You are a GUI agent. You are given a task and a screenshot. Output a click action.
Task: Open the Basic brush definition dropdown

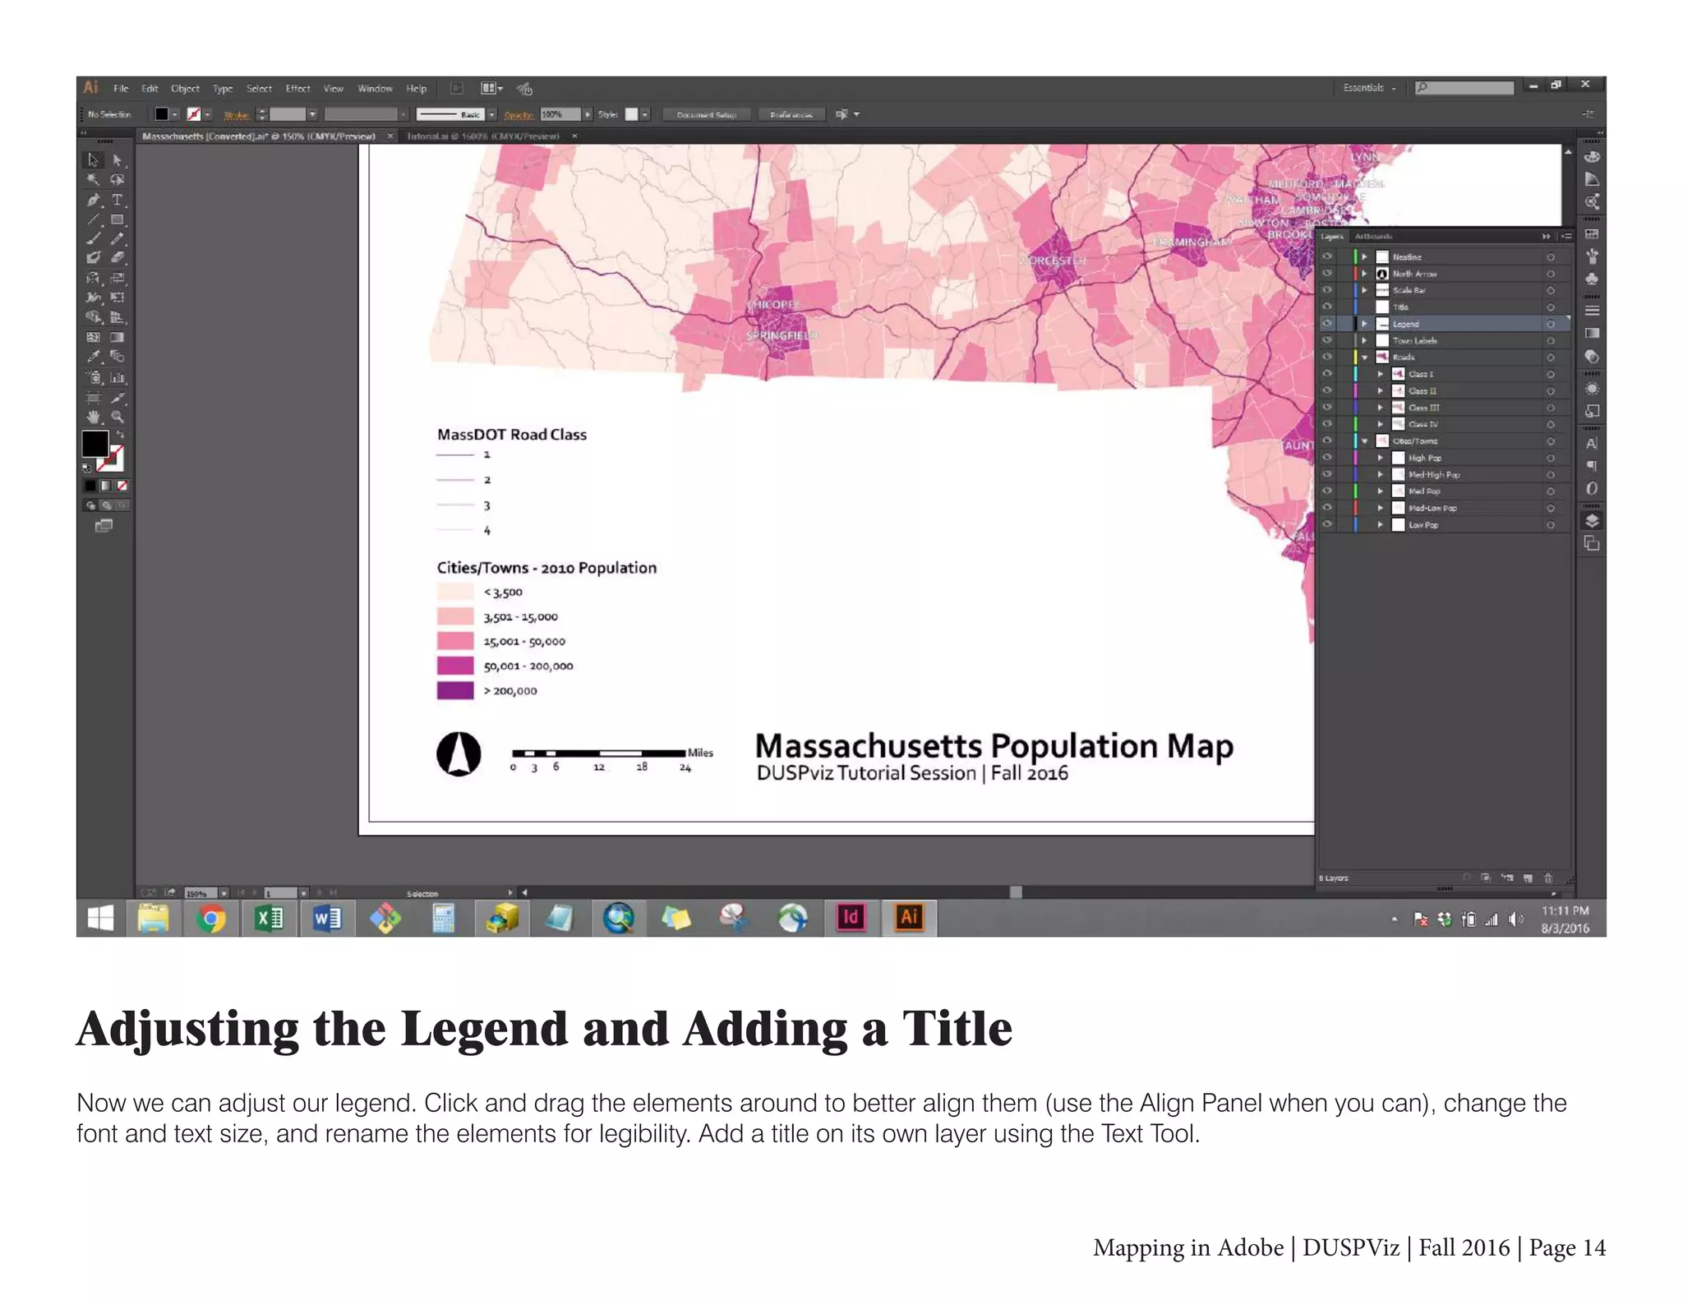point(491,114)
